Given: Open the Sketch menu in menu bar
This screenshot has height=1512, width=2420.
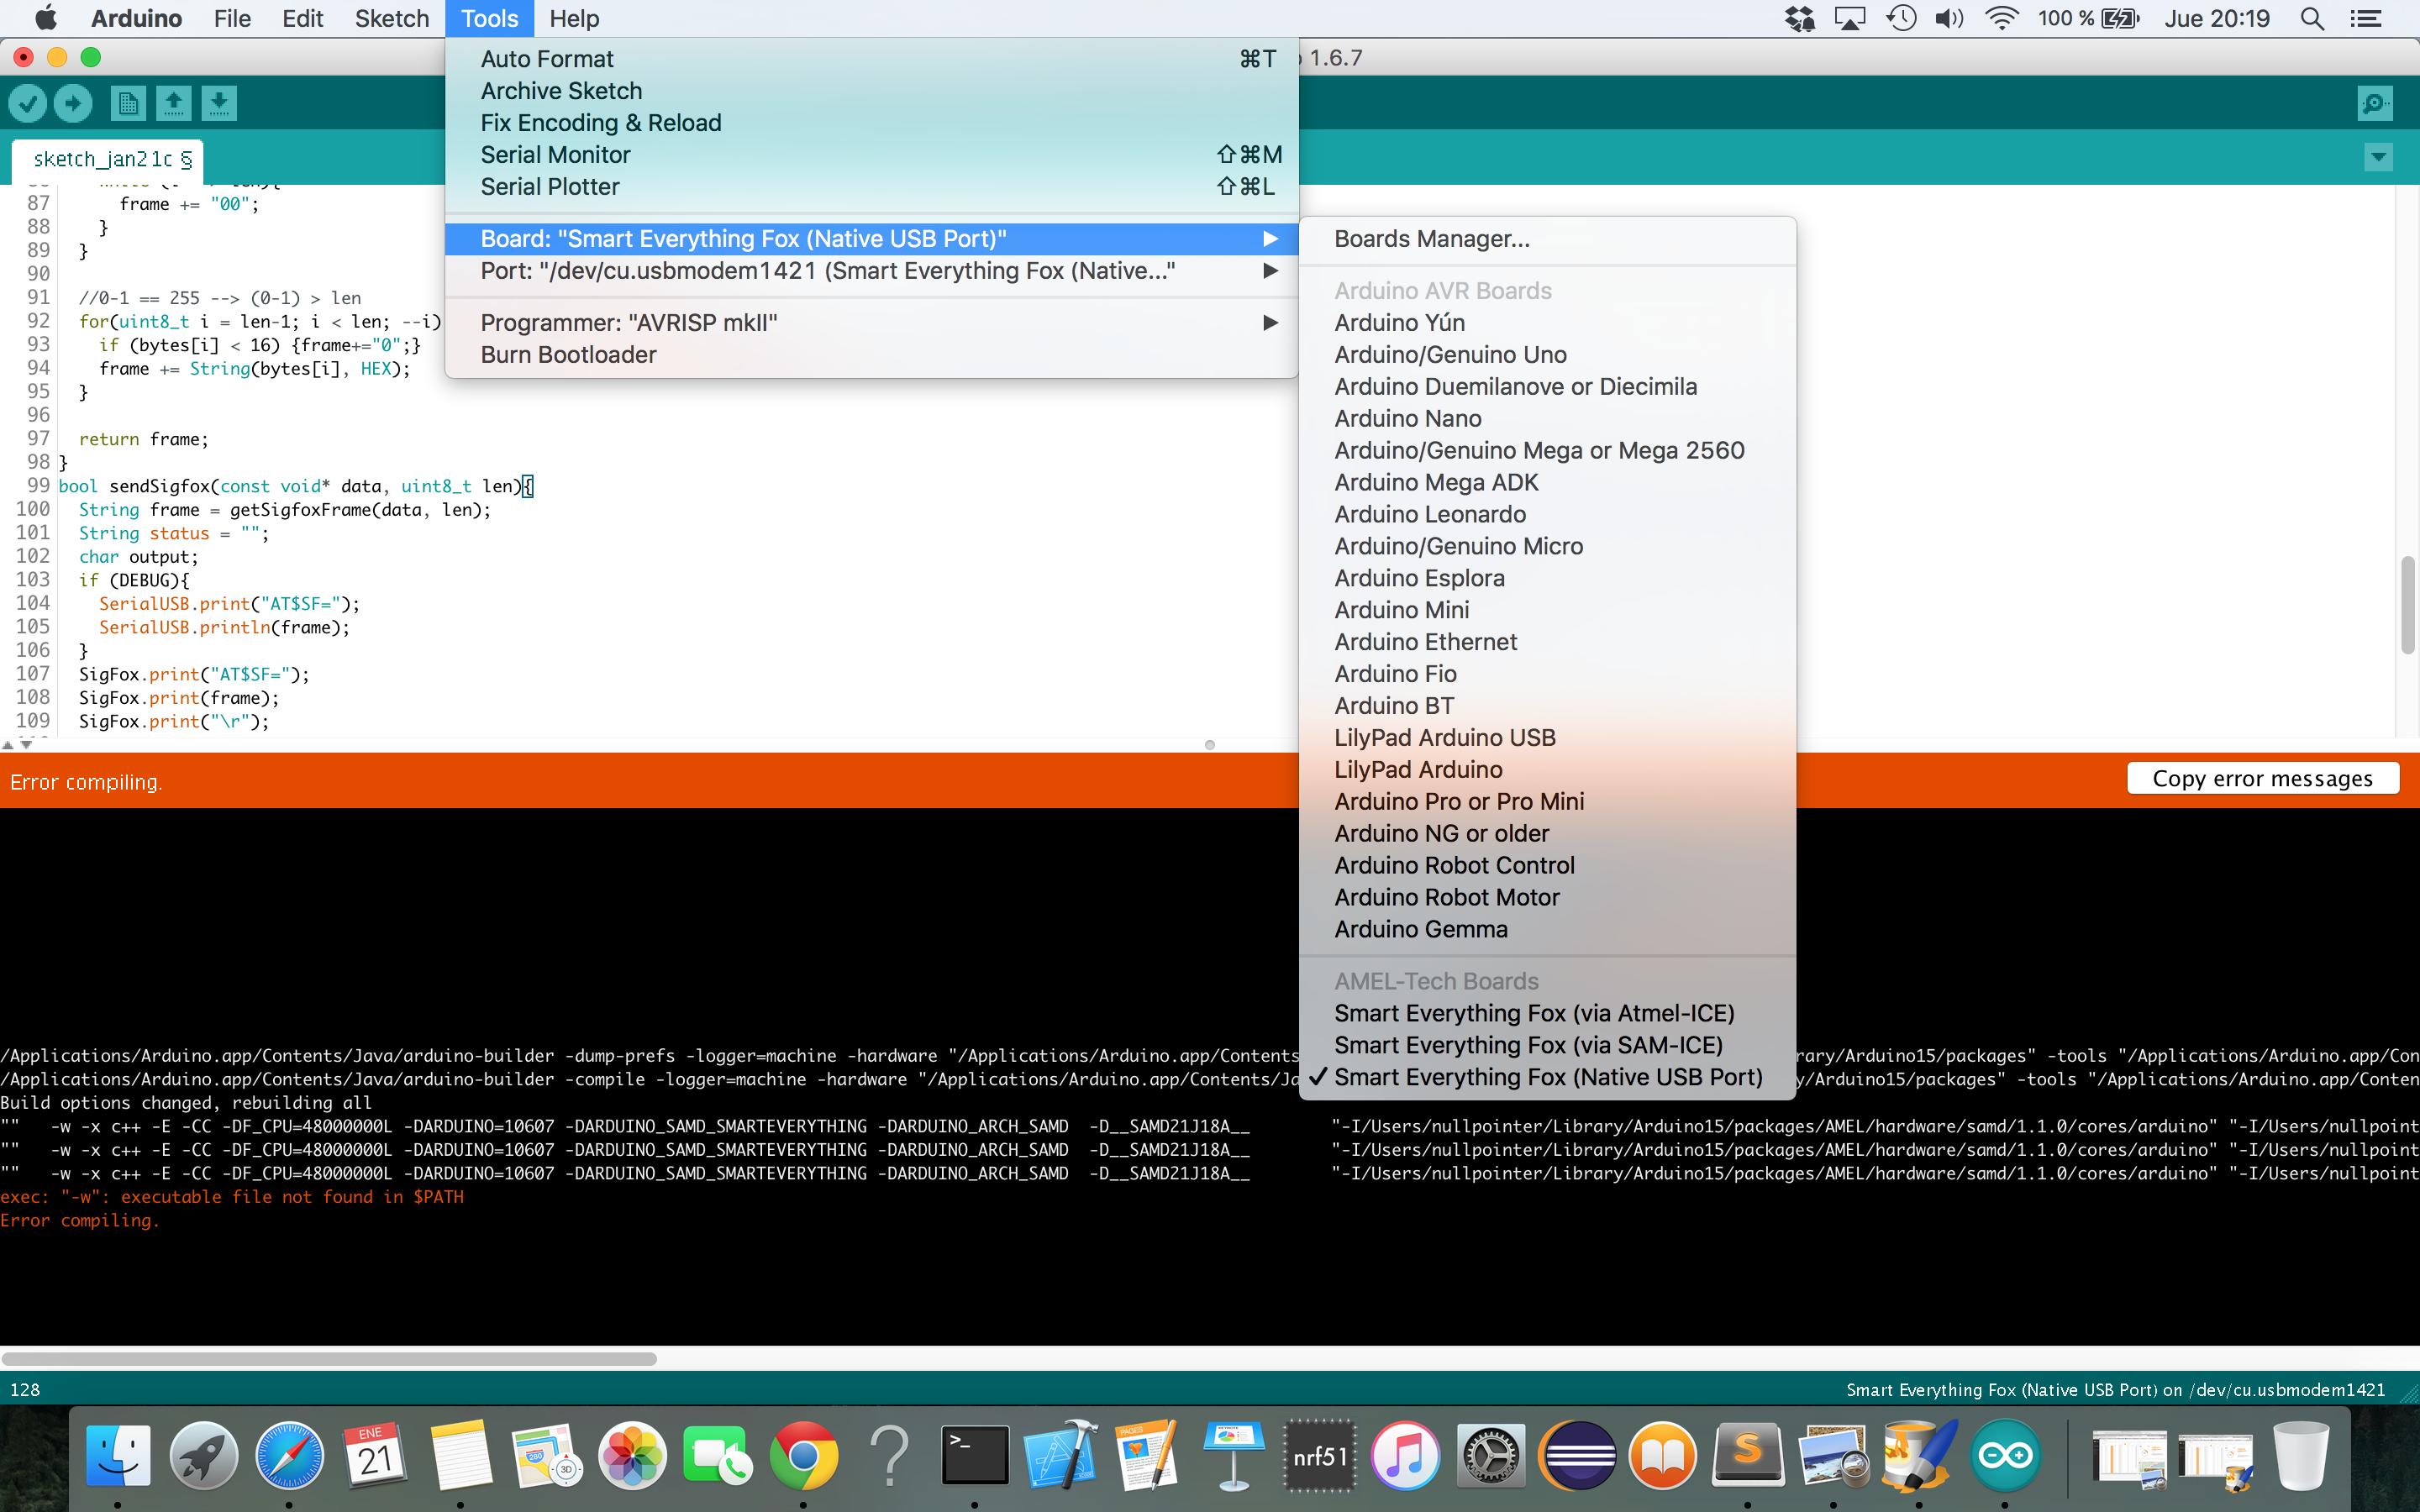Looking at the screenshot, I should 391,19.
